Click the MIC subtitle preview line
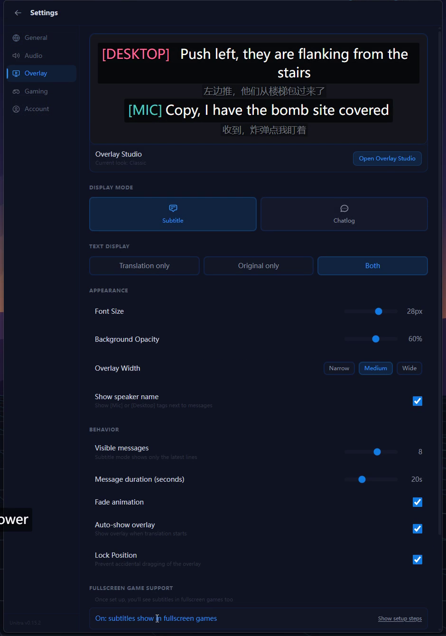This screenshot has height=636, width=446. click(x=259, y=110)
